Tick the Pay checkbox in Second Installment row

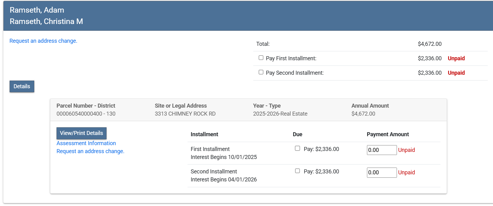(x=297, y=171)
